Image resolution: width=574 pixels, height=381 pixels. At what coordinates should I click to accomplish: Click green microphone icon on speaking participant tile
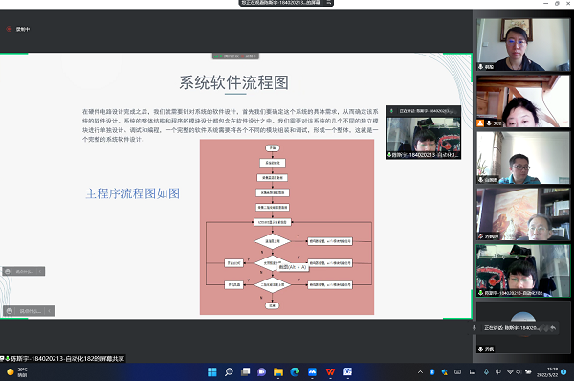coord(481,293)
